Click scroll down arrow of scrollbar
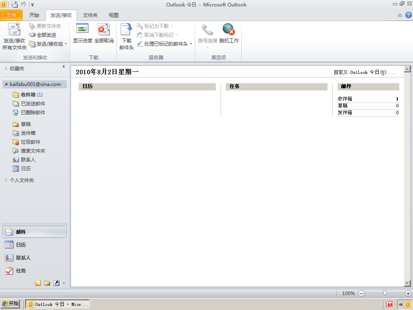 coord(407,283)
